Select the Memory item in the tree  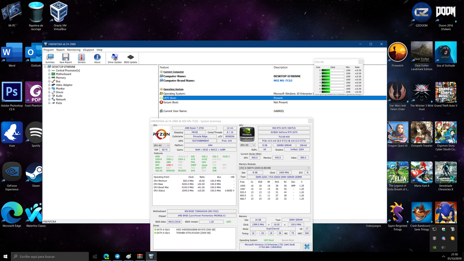tap(61, 78)
